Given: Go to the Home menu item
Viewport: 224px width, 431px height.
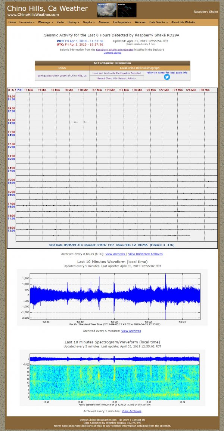Looking at the screenshot, I should 12,22.
